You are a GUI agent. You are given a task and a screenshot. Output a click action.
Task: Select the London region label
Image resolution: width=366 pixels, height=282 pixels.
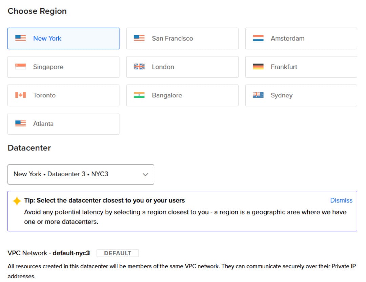click(163, 67)
